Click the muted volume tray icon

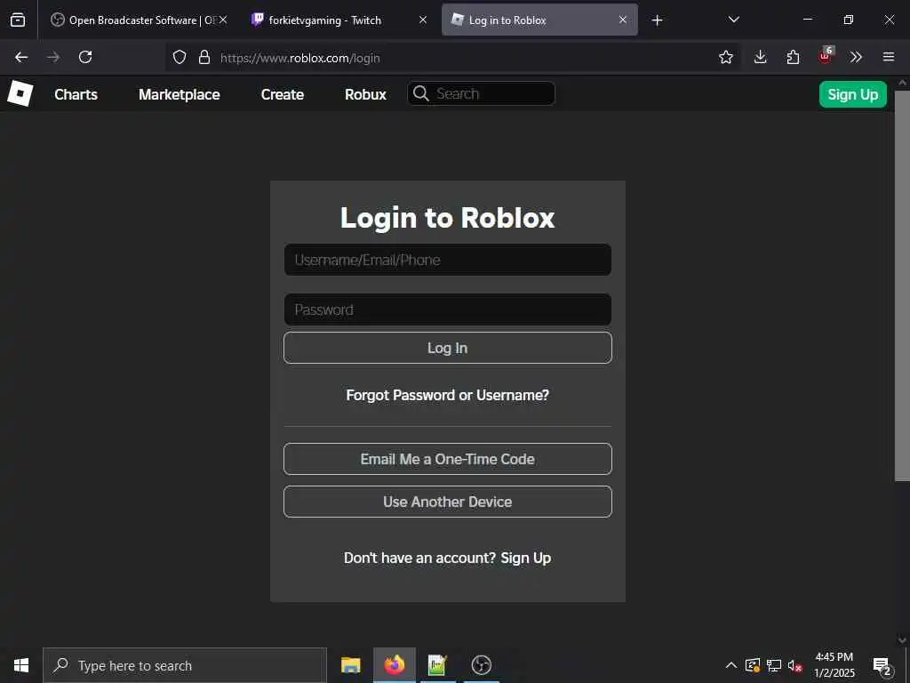coord(795,665)
